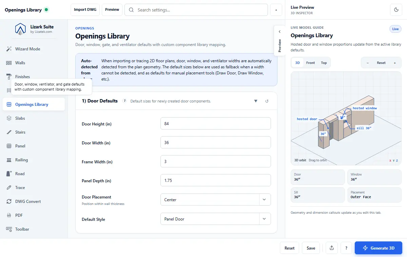The image size is (407, 257).
Task: Toggle dark mode with the moon icon
Action: (x=396, y=10)
